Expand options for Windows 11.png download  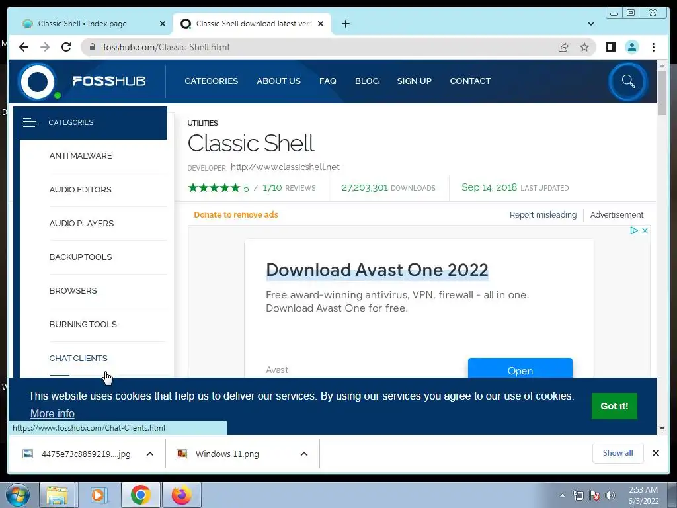[x=304, y=454]
